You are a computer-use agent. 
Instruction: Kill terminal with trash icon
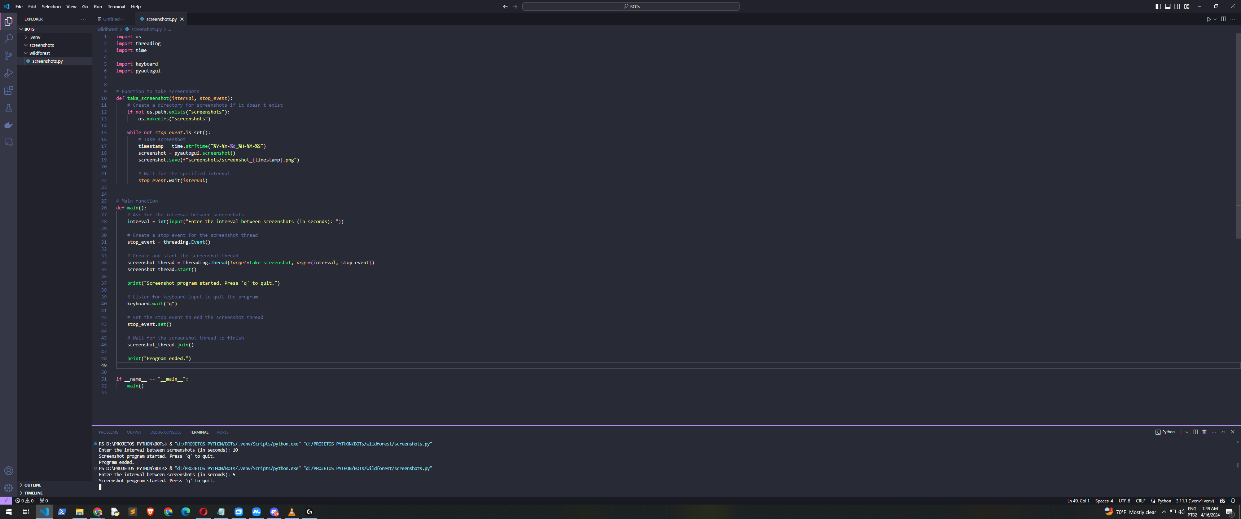(1204, 432)
